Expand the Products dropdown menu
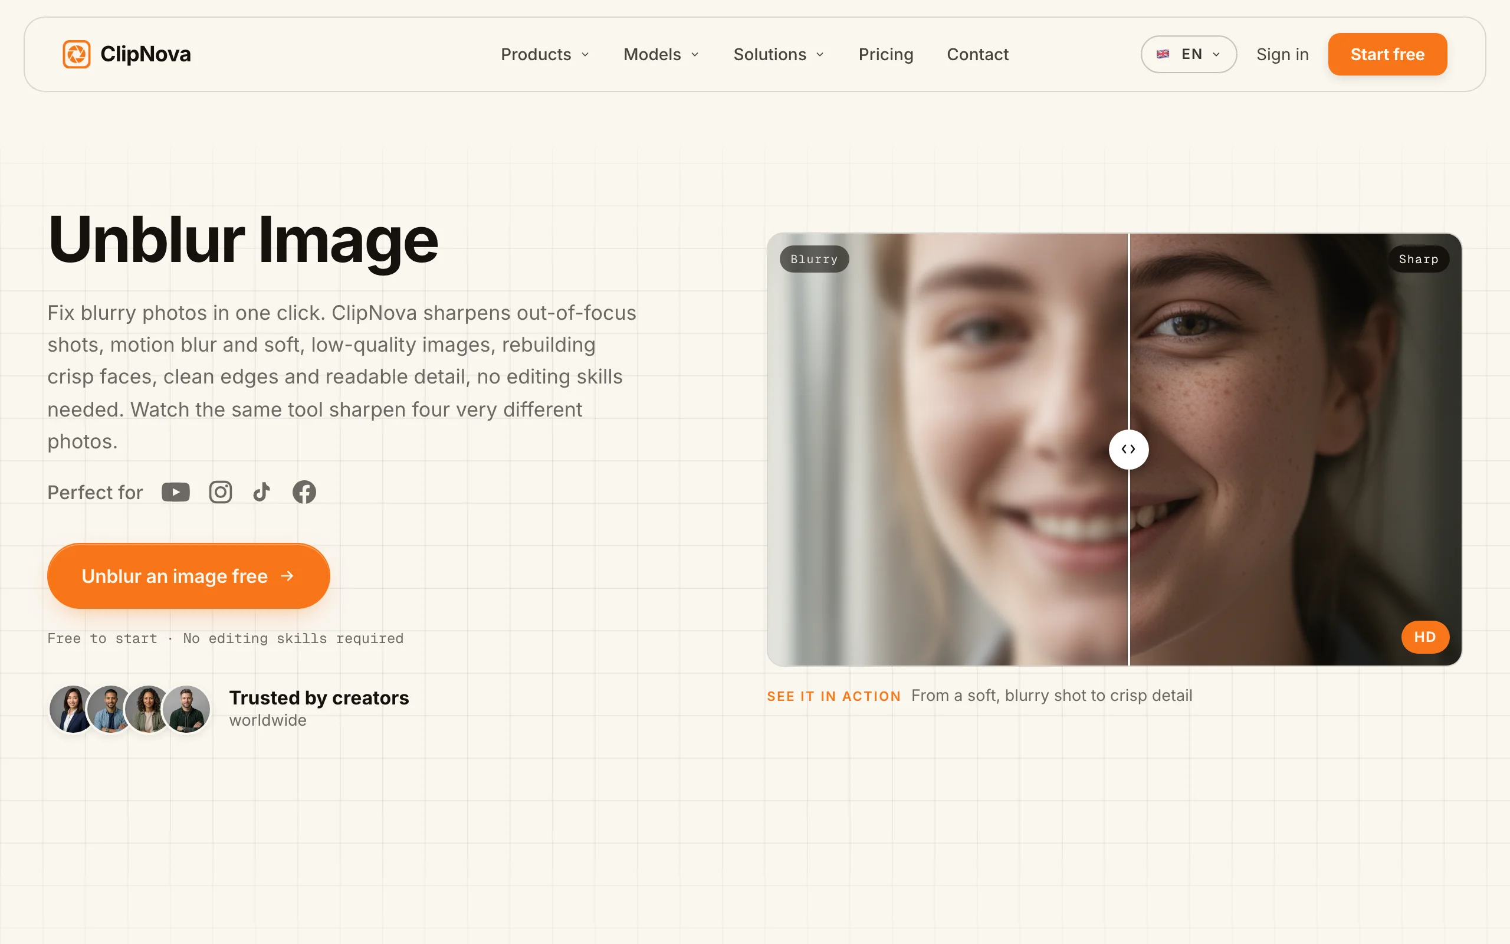This screenshot has height=944, width=1510. 545,54
